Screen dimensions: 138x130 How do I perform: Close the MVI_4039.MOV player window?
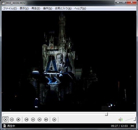(x=131, y=2)
